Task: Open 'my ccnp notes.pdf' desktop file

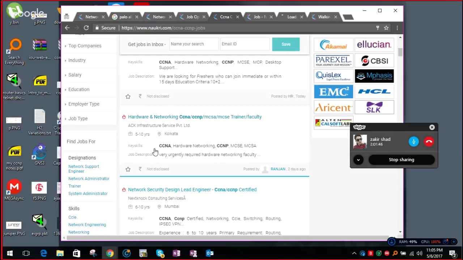Action: point(14,158)
